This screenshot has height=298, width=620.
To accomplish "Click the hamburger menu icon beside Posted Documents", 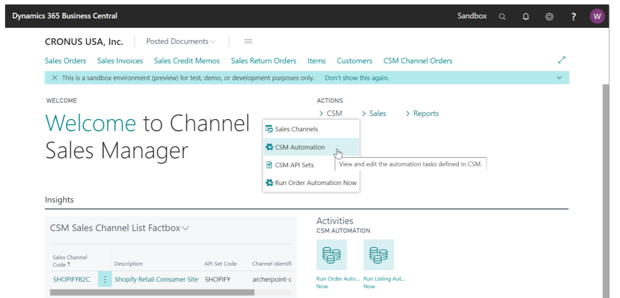I will 248,41.
